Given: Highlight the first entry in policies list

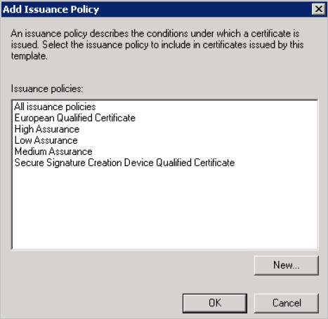Looking at the screenshot, I should coord(55,107).
